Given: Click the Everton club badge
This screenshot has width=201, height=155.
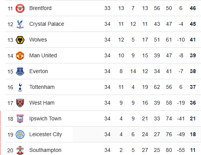Looking at the screenshot, I should point(20,72).
